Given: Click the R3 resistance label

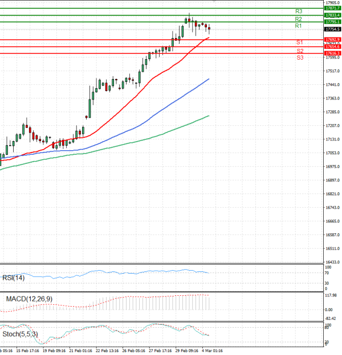Looking at the screenshot, I should [x=299, y=11].
